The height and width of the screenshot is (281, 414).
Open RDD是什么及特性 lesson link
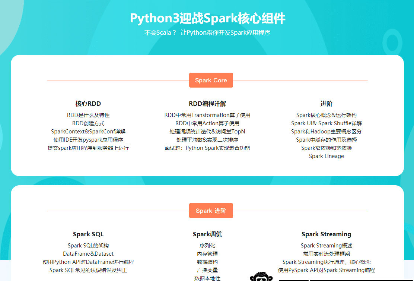pos(88,115)
